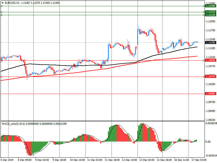Click the 1.11285 price scale value

click(x=211, y=48)
